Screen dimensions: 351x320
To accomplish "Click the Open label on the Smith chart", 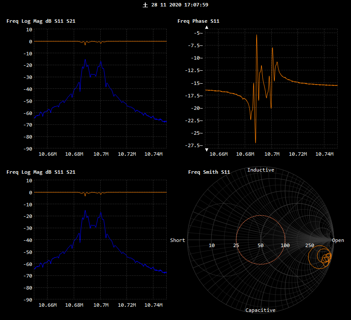I will coord(338,240).
